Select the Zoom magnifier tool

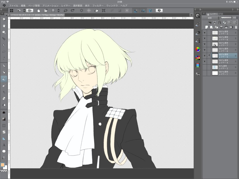[x=4, y=19]
